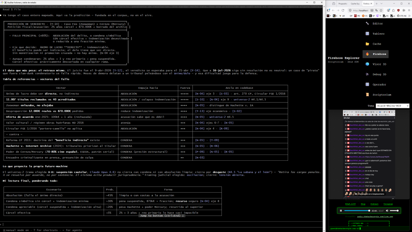Open the new tab button
Viewport: 412px width, 232px height.
[x=377, y=3]
